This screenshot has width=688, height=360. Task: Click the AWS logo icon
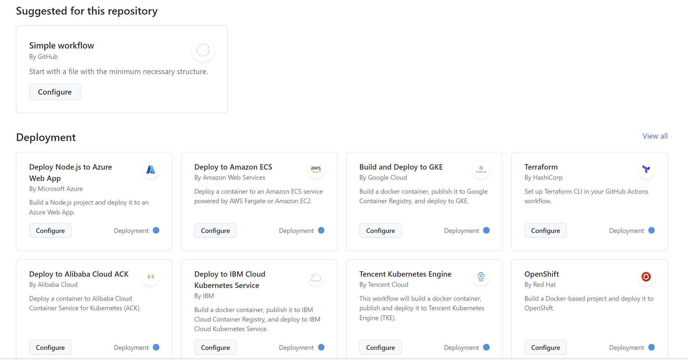pos(316,169)
